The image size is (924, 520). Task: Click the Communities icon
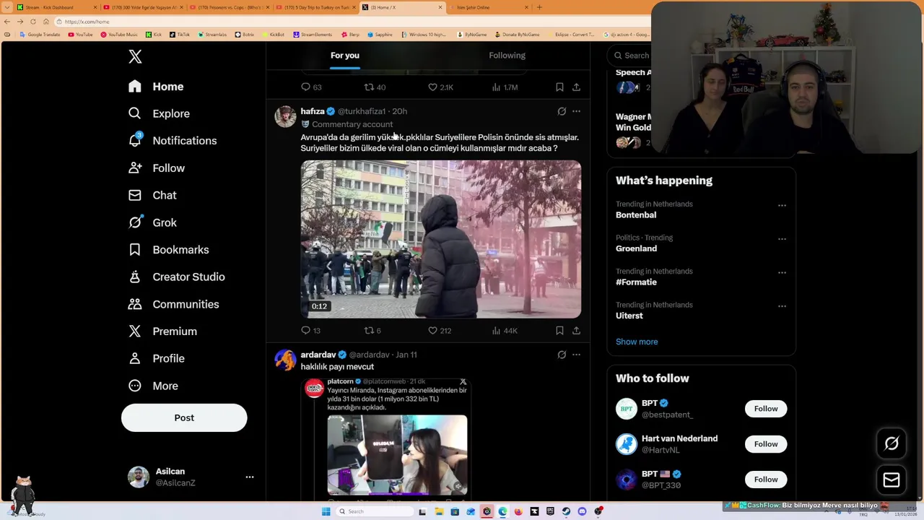(135, 304)
